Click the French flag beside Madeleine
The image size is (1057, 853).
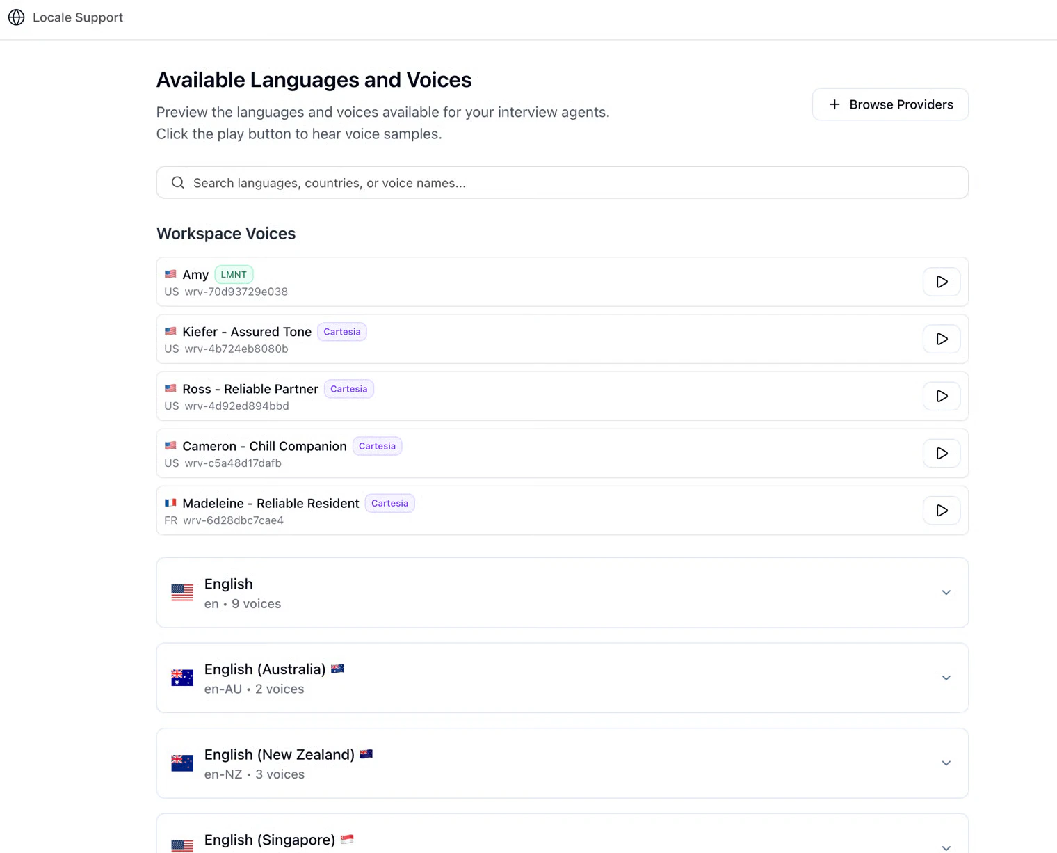point(170,502)
